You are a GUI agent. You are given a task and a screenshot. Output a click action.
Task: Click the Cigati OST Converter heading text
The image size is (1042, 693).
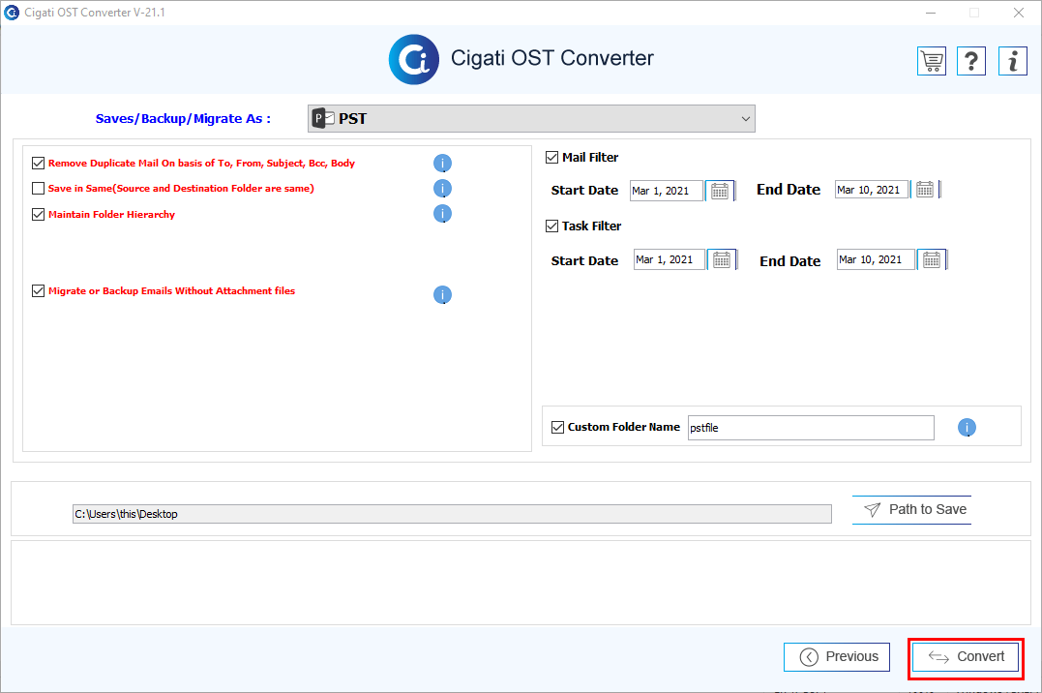coord(552,58)
